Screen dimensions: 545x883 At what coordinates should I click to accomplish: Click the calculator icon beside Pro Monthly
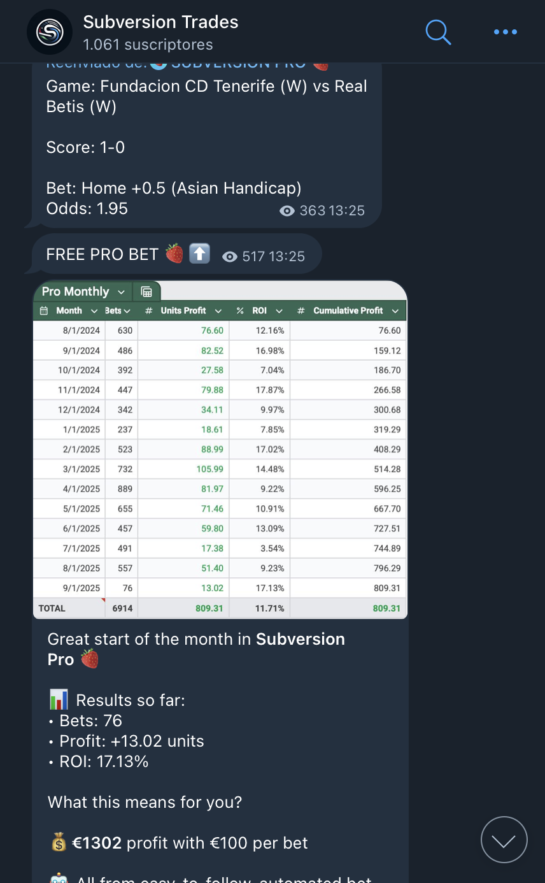tap(146, 292)
